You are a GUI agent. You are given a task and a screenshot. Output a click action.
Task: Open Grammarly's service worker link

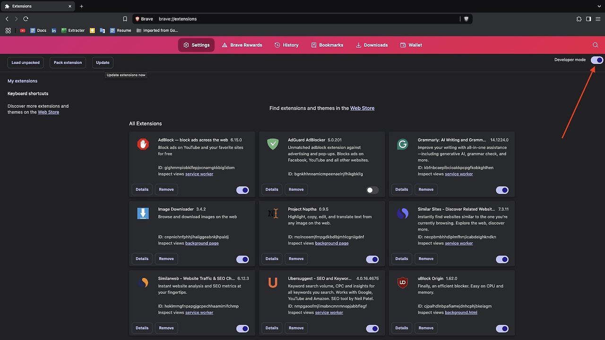(458, 174)
